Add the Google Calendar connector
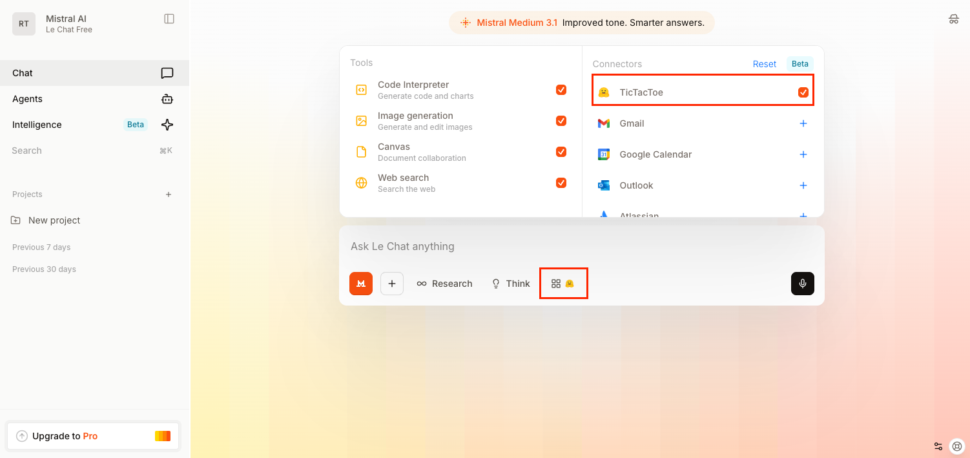The height and width of the screenshot is (458, 970). coord(803,154)
